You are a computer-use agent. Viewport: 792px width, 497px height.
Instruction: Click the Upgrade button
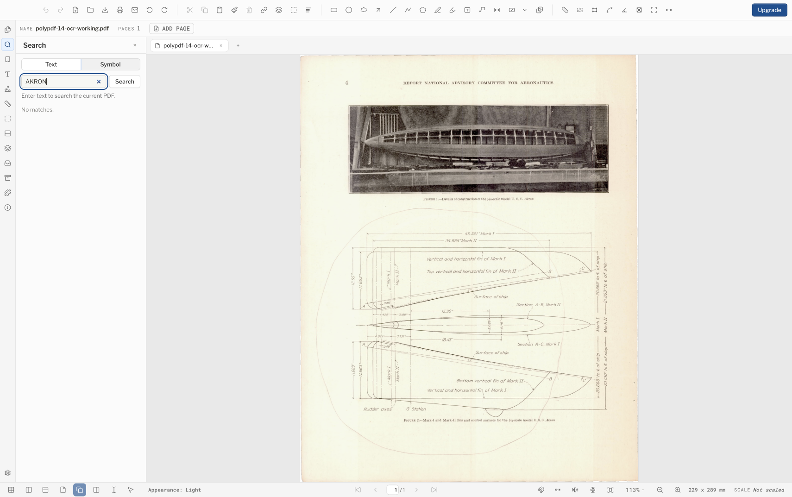pyautogui.click(x=769, y=10)
